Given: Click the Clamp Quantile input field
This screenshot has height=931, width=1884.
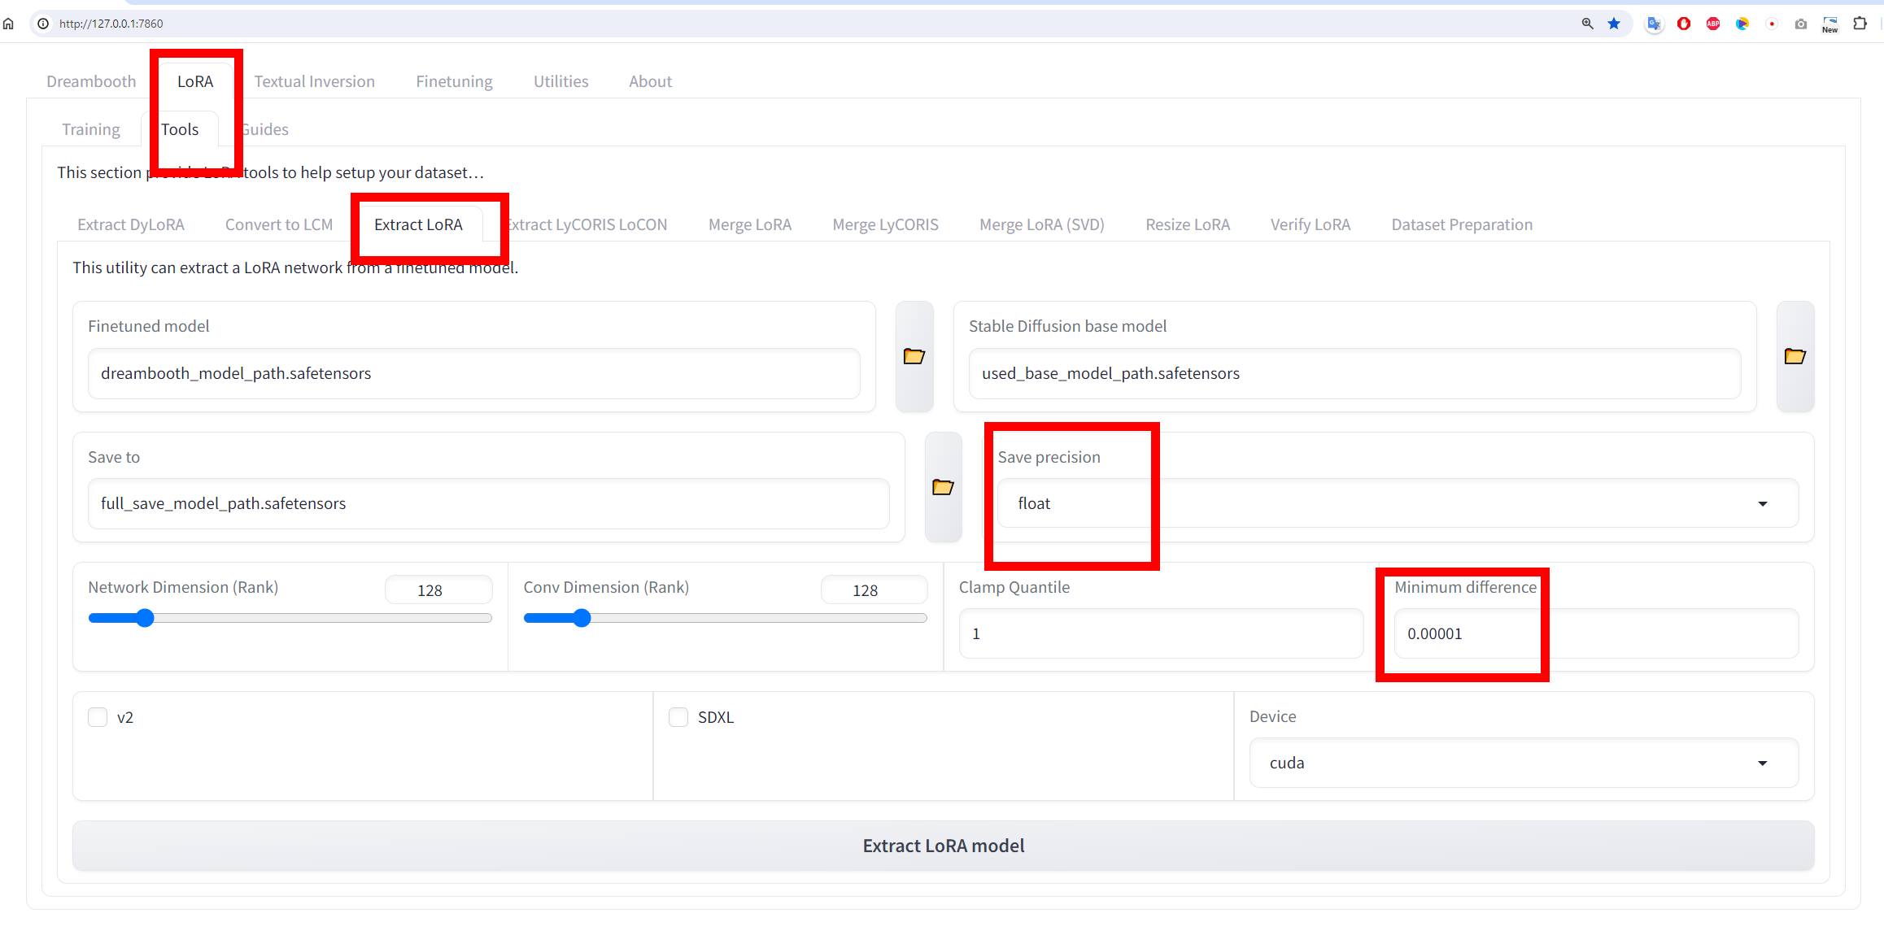Looking at the screenshot, I should coord(1160,633).
